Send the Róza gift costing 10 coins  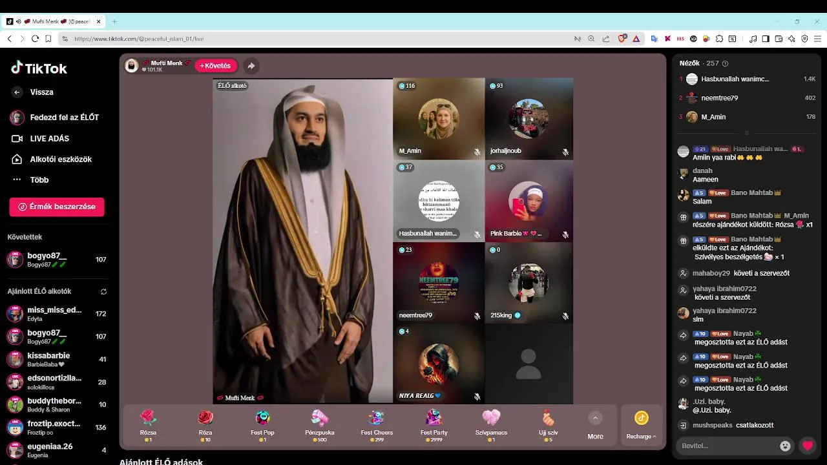(x=205, y=425)
